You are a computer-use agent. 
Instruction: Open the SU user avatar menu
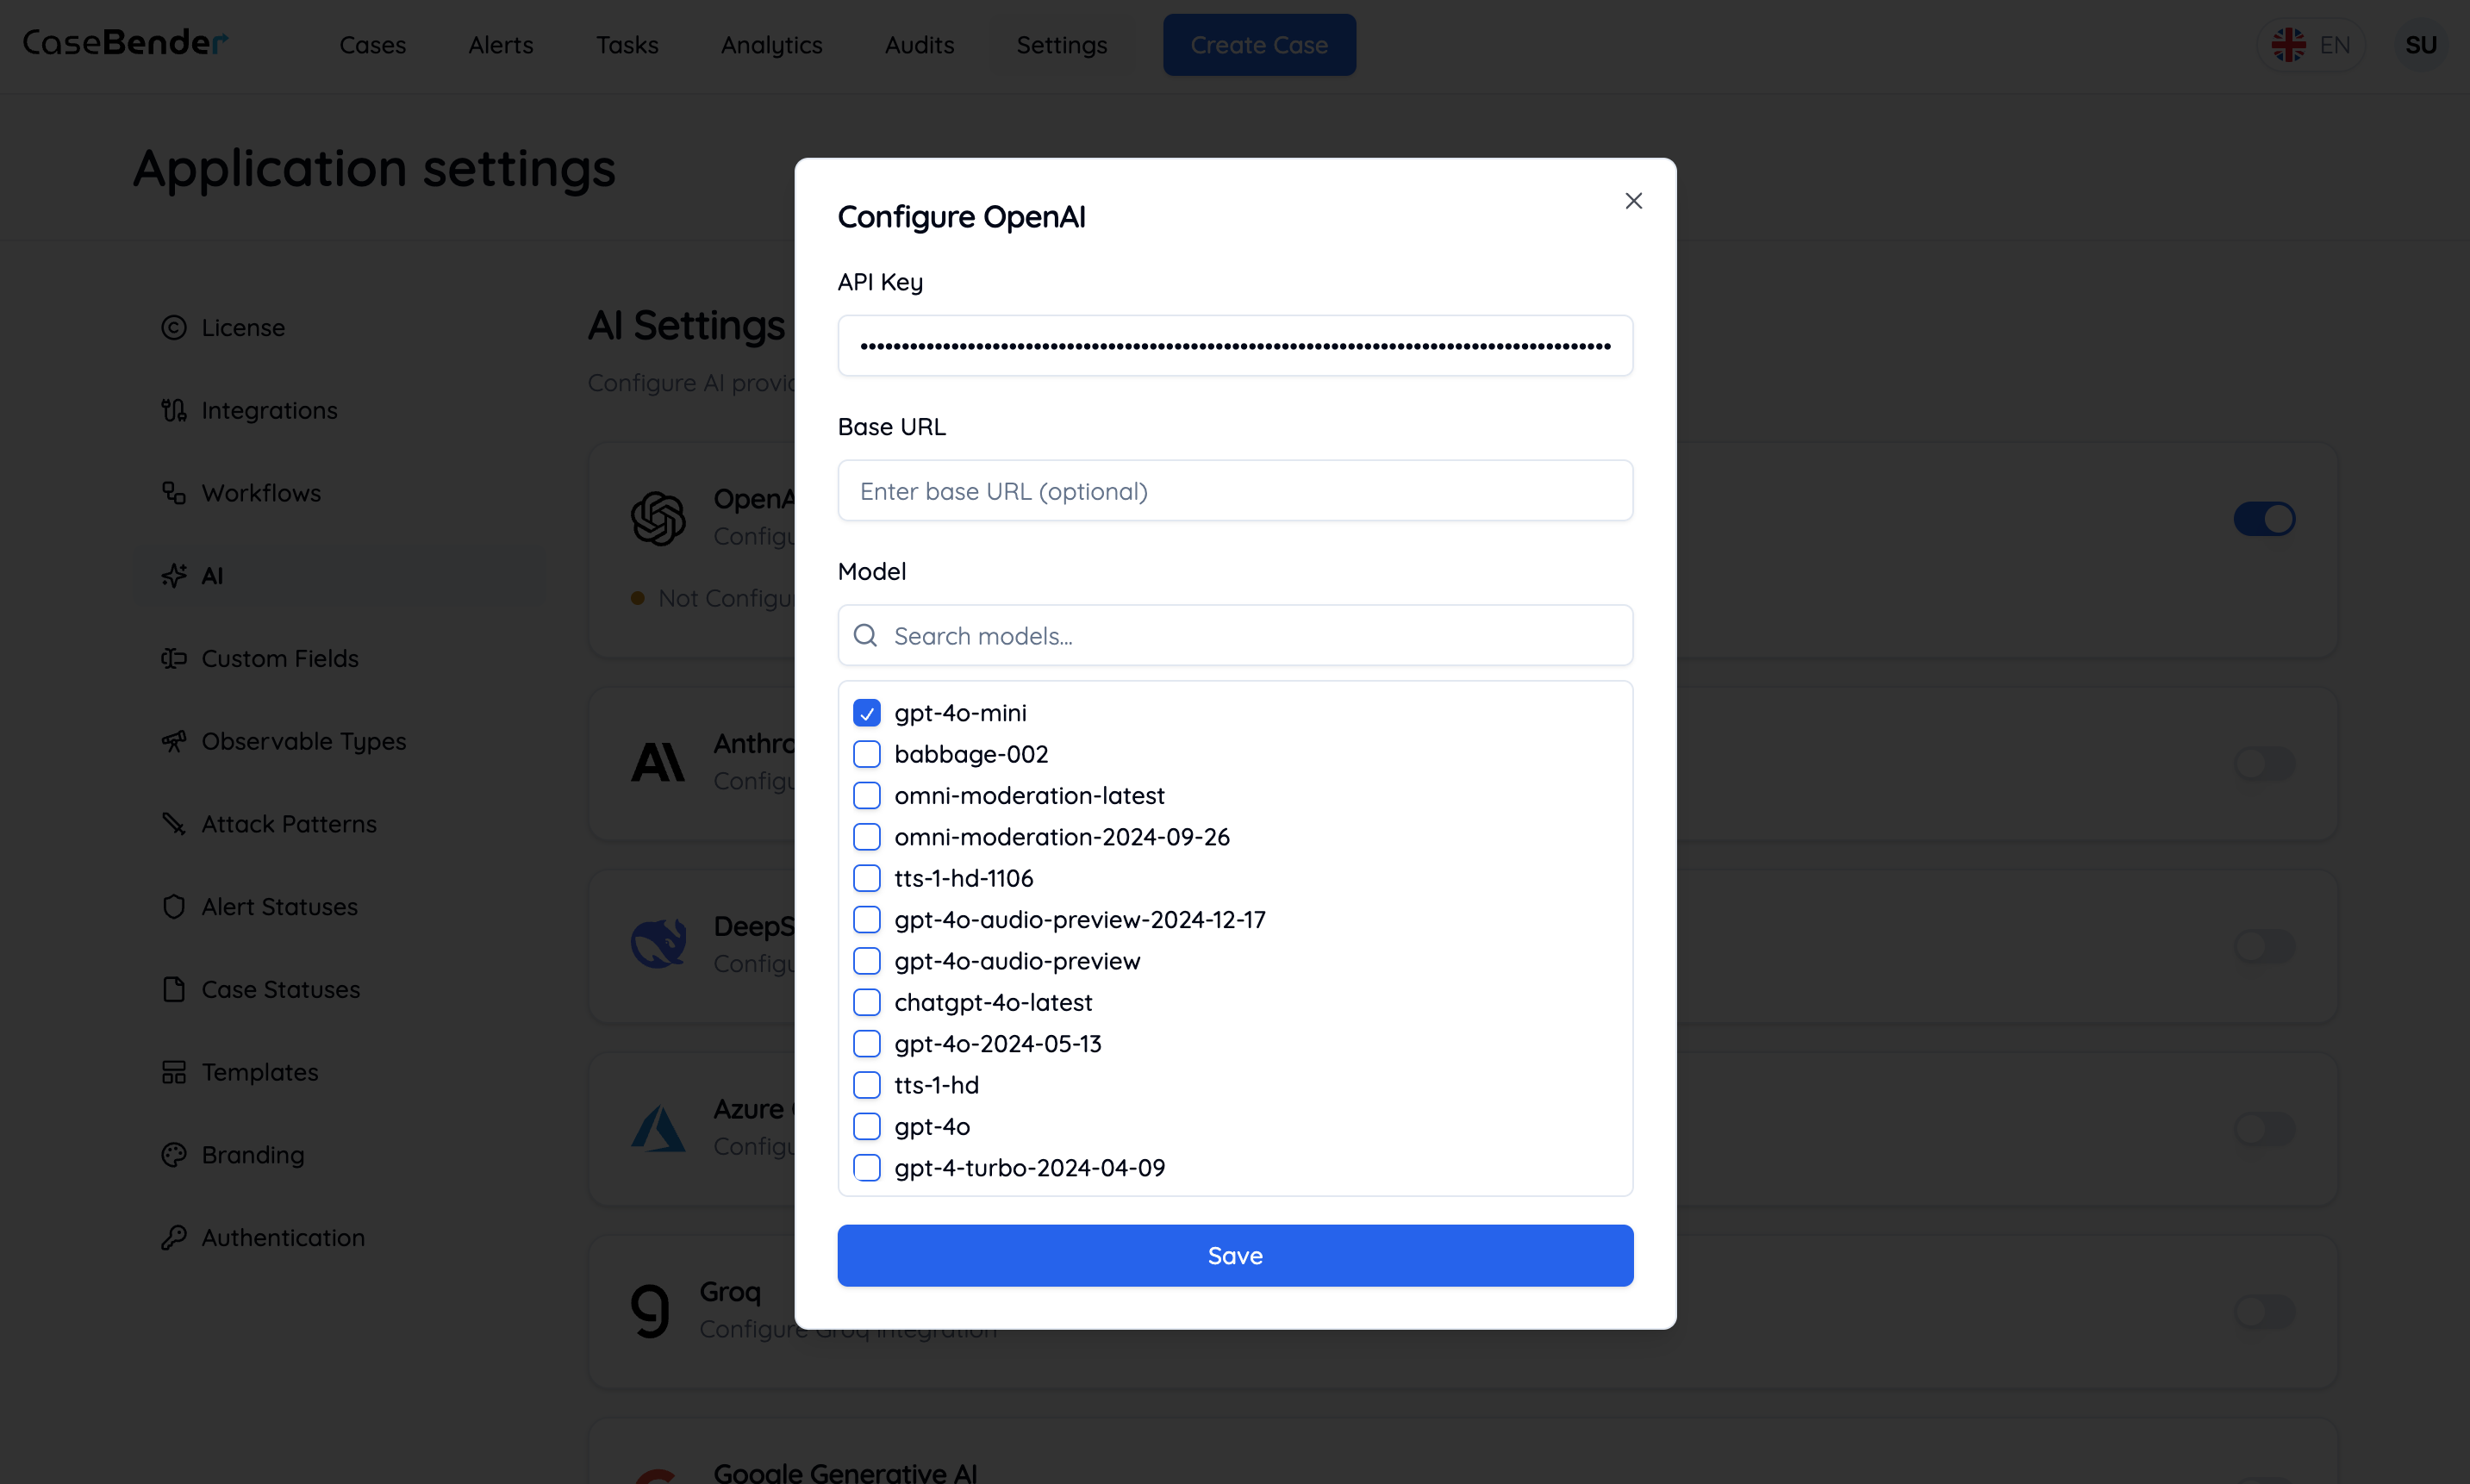click(x=2420, y=45)
